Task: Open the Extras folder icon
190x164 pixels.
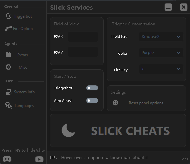Action: tap(8, 55)
